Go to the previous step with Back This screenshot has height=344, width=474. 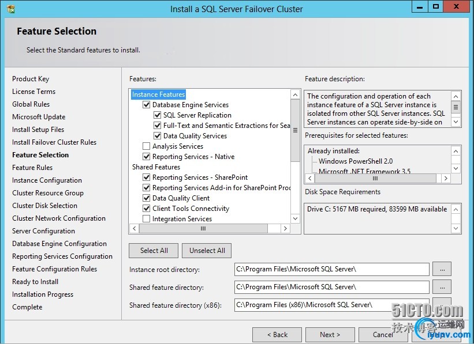277,335
